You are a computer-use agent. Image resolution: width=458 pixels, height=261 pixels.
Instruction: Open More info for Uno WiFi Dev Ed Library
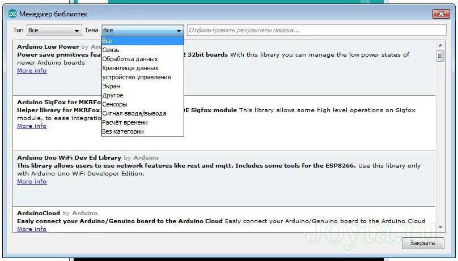(x=32, y=181)
